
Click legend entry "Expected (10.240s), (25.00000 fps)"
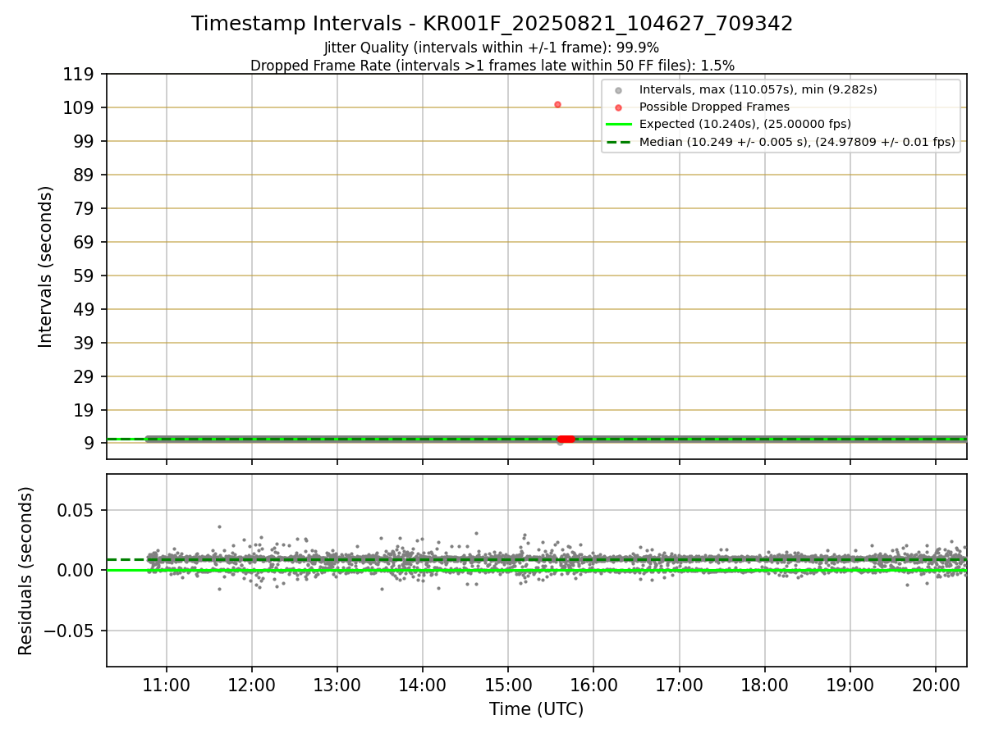coord(745,124)
